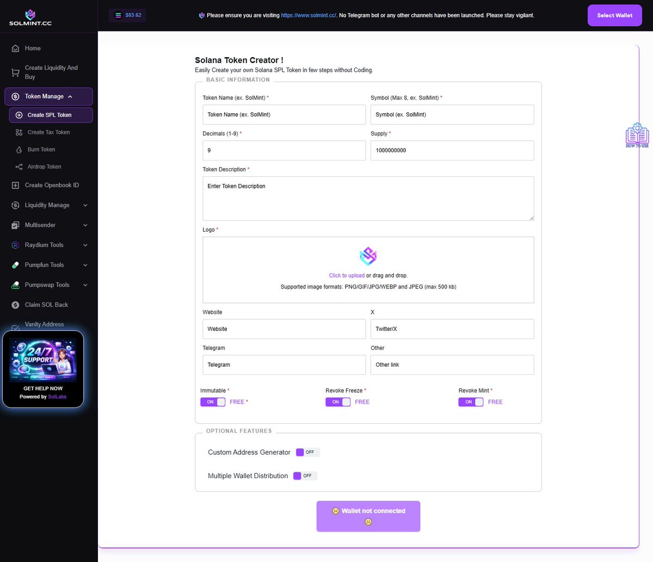Screen dimensions: 653x562
Task: Open Claim SOL Back menu item
Action: (x=49, y=305)
